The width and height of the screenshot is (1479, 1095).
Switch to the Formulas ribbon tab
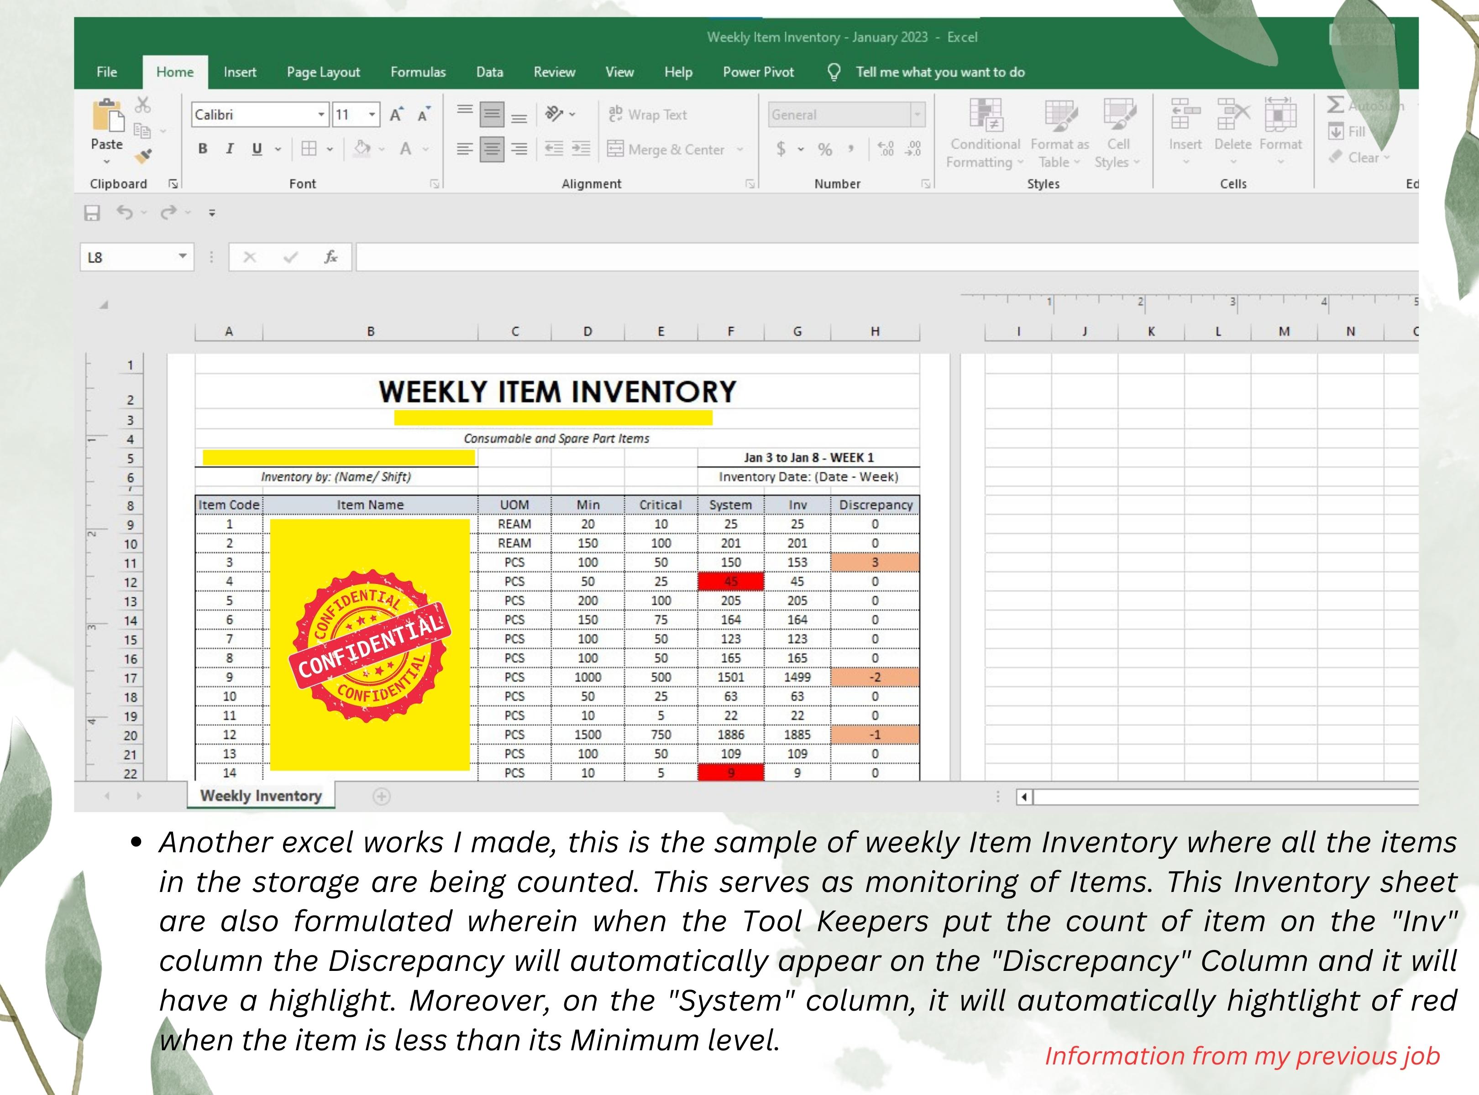pos(418,72)
